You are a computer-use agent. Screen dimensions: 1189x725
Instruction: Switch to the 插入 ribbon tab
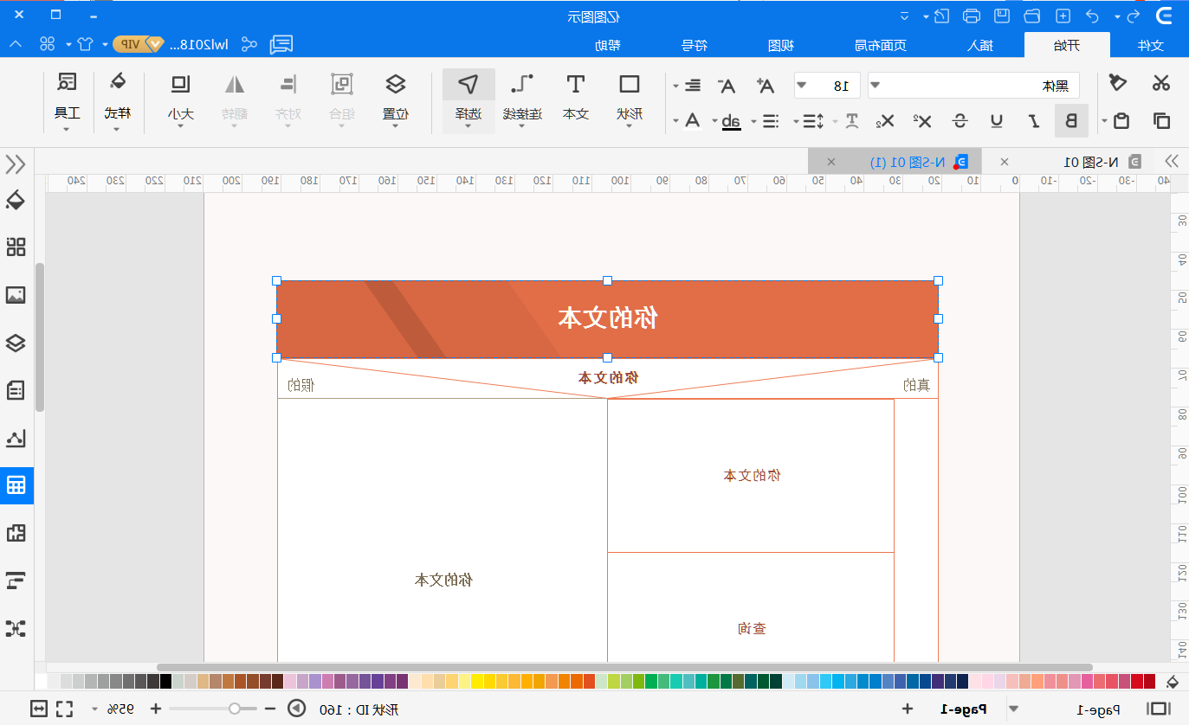point(980,45)
